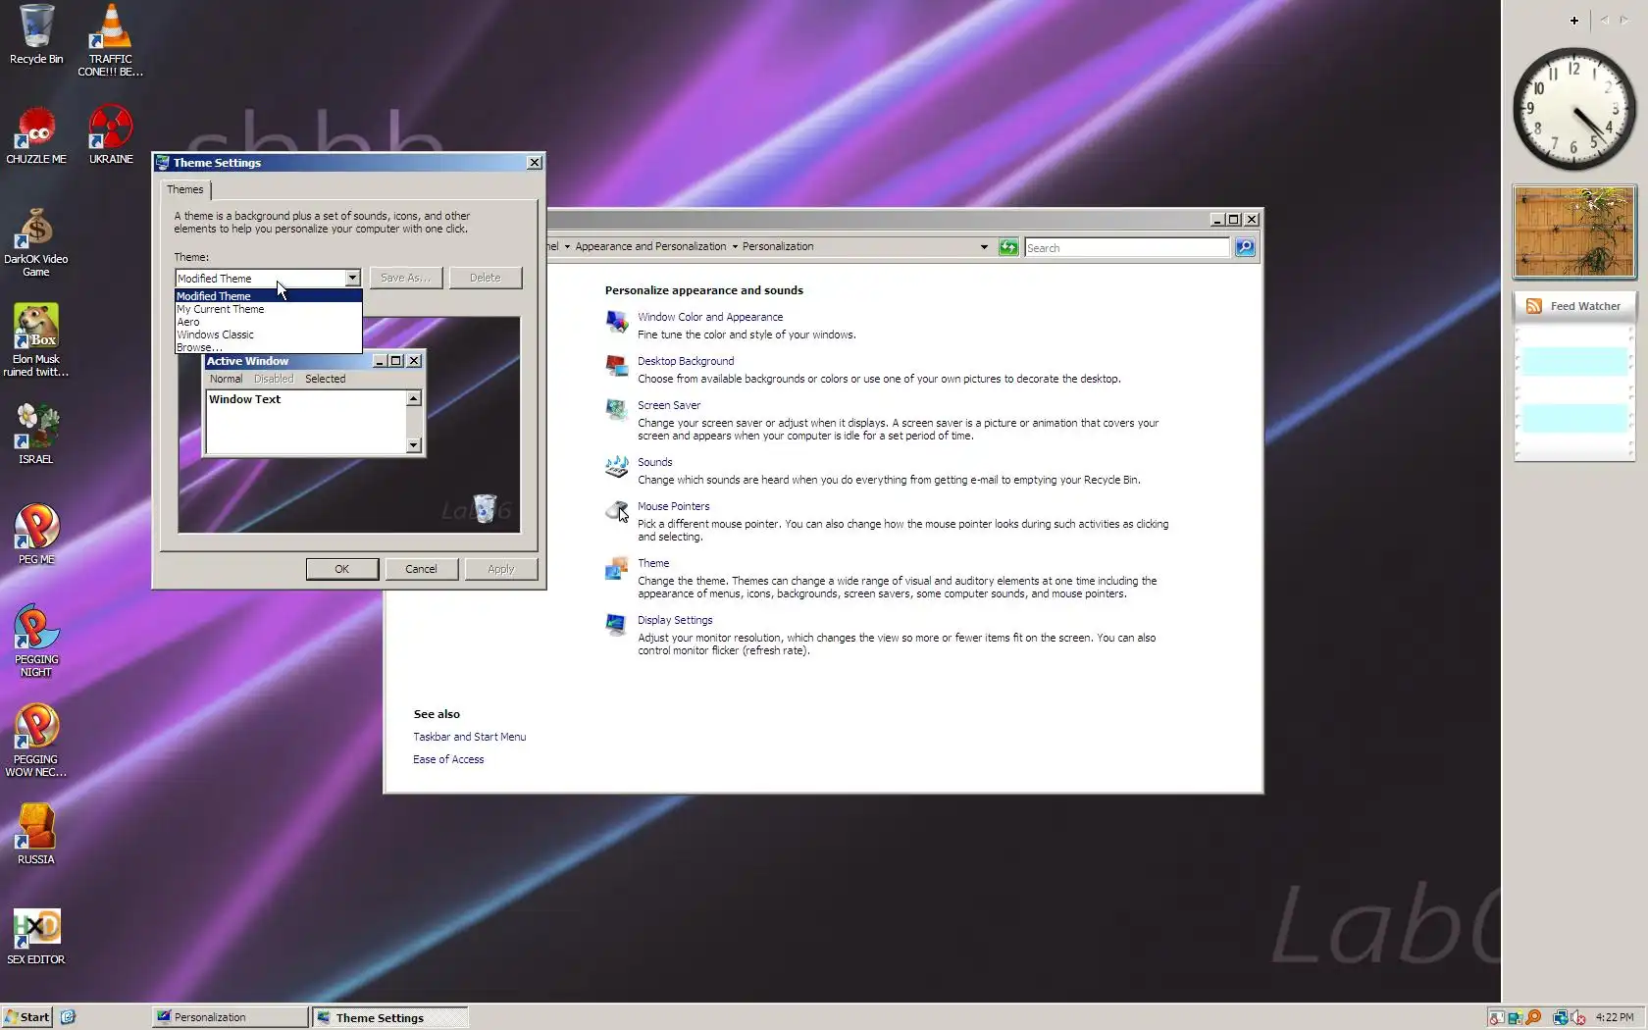The height and width of the screenshot is (1030, 1648).
Task: Open the Display Settings link
Action: pyautogui.click(x=675, y=620)
